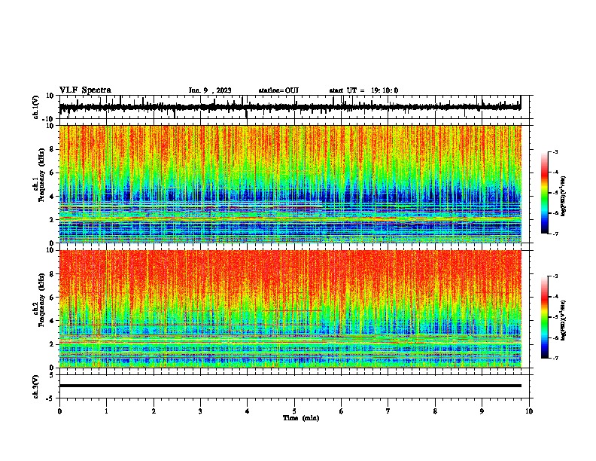Viewport: 596px width, 461px height.
Task: Click the ch.1 log(PSD) color bar
Action: (x=545, y=193)
